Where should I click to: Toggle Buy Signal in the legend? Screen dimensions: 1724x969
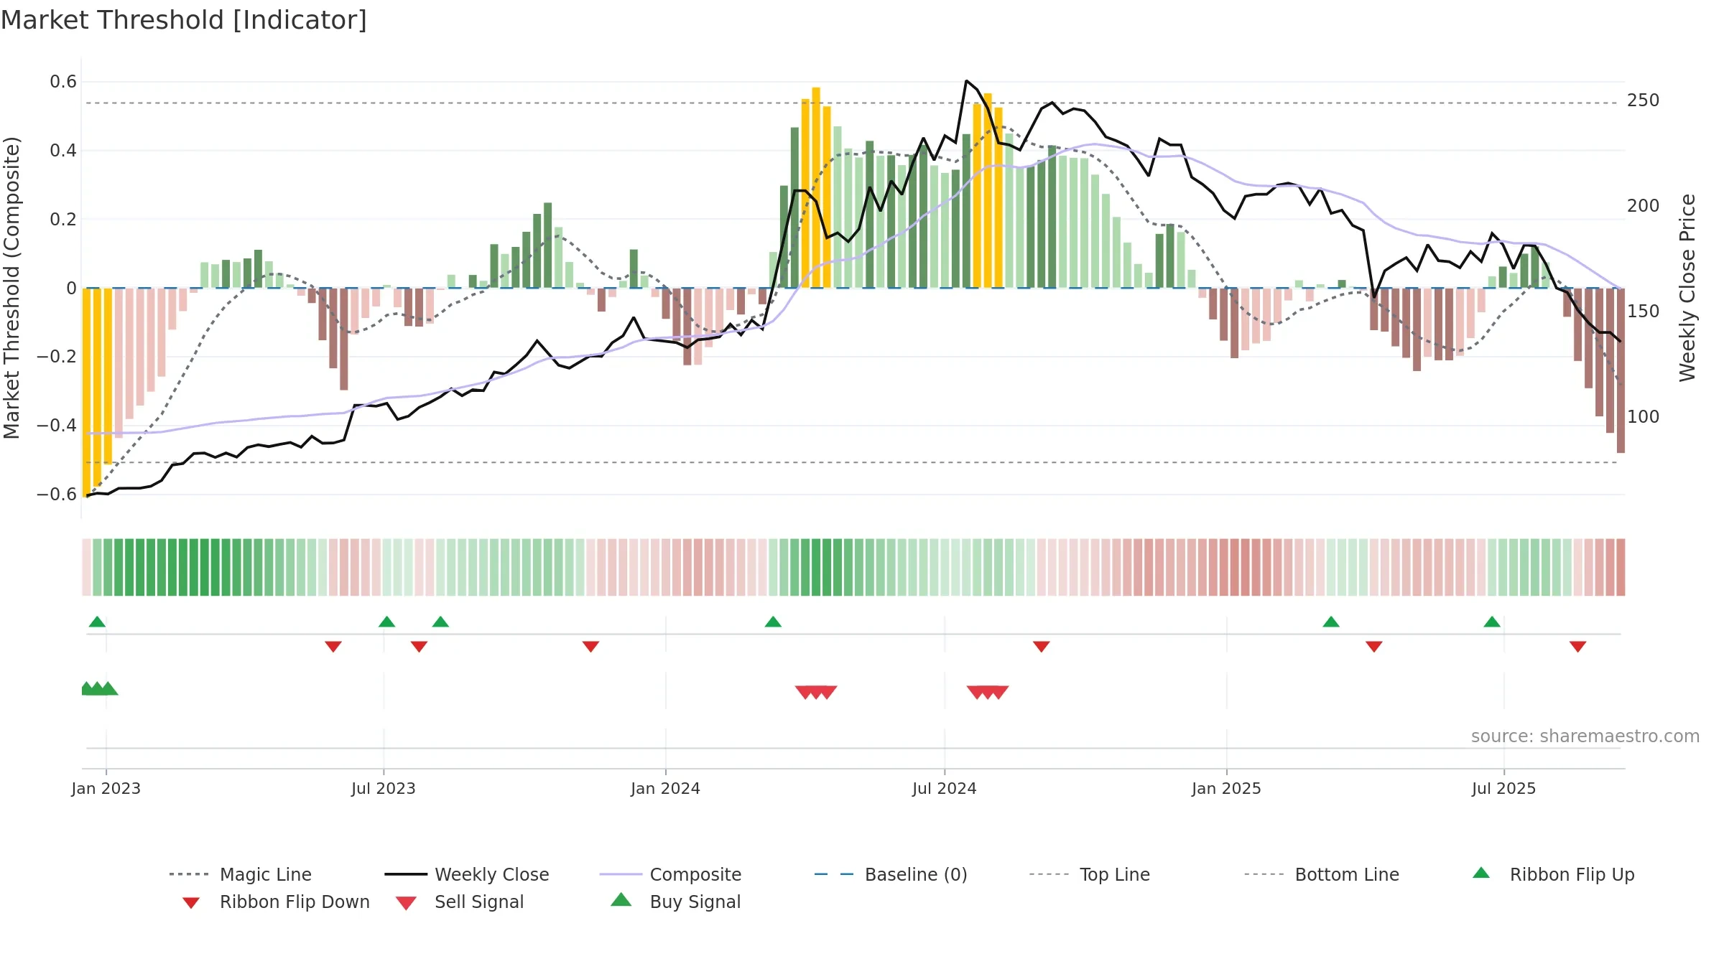coord(675,902)
